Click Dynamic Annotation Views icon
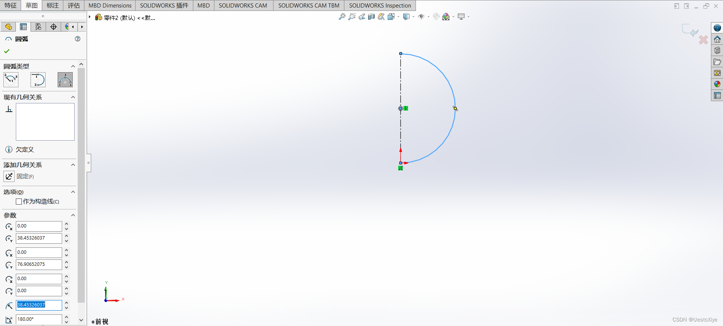The height and width of the screenshot is (326, 723). coord(381,17)
